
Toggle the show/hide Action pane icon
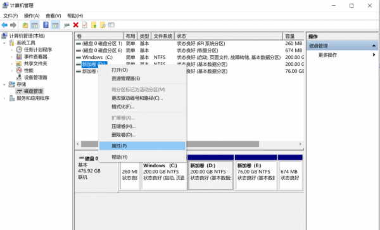pyautogui.click(x=55, y=25)
